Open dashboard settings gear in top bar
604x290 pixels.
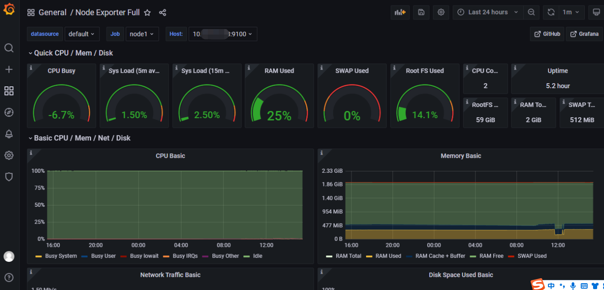coord(441,12)
